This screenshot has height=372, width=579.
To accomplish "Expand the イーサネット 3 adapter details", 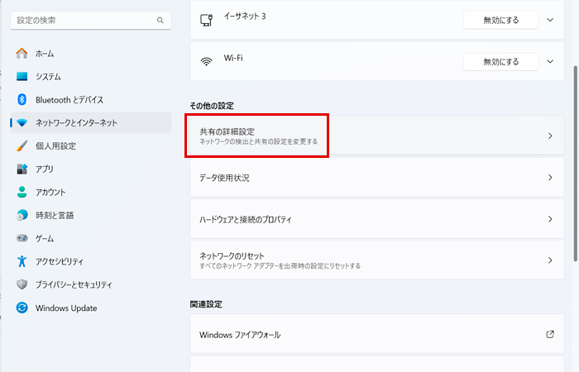I will (550, 20).
